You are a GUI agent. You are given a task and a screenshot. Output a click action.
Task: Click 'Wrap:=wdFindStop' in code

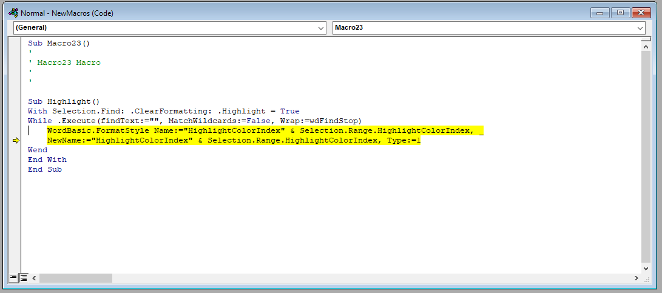(318, 121)
